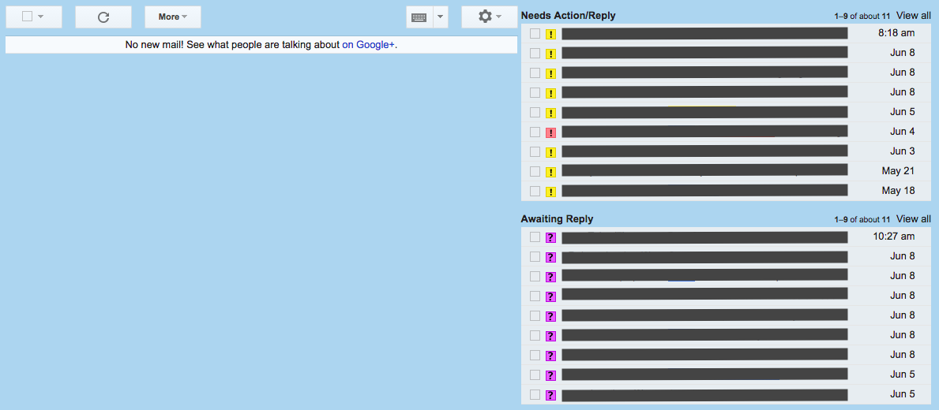Click yellow exclamation star on May 18 email
Viewport: 939px width, 410px height.
(x=550, y=192)
